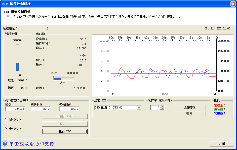Click the 开始自动调节 button
Screen dimensions: 237x150
click(65, 116)
